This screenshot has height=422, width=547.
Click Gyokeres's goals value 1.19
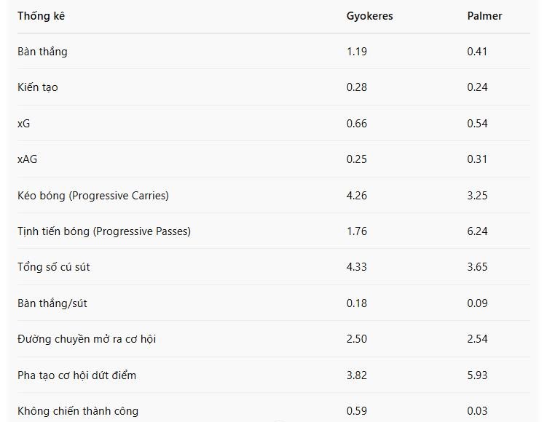(357, 52)
